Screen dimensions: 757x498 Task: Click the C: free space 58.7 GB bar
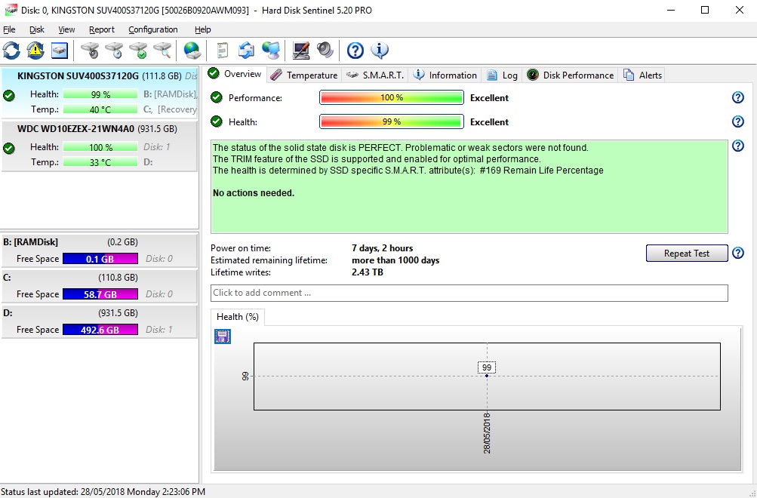click(x=100, y=294)
